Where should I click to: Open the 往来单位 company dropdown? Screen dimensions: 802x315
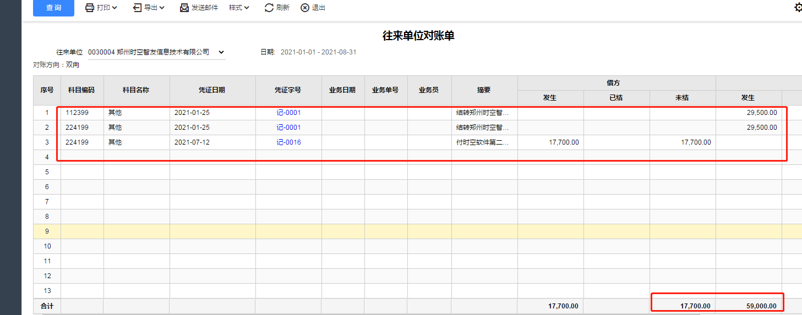tap(157, 52)
